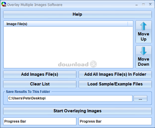155x128 pixels.
Task: Select the Image File(s) column header
Action: [x=66, y=24]
